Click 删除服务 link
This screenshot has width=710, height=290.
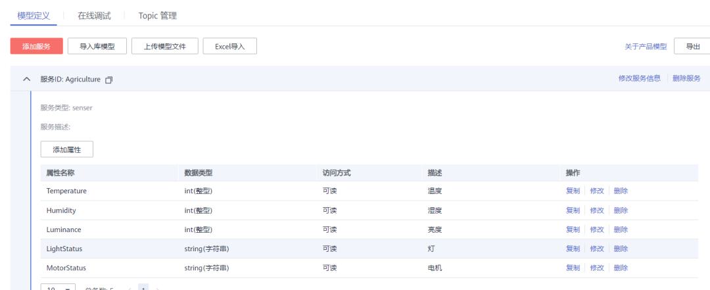(686, 78)
